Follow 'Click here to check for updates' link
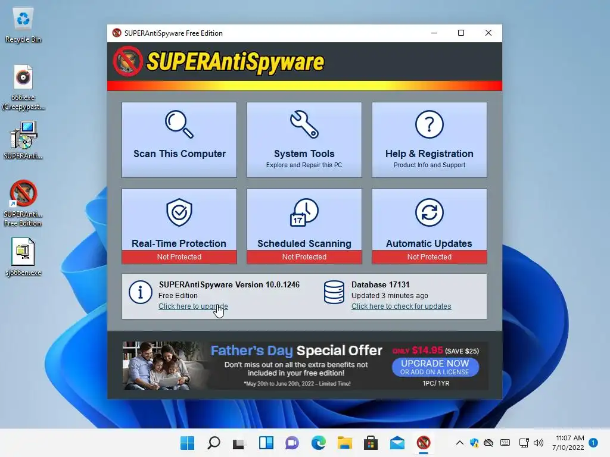Screen dimensions: 610x457 pos(401,306)
